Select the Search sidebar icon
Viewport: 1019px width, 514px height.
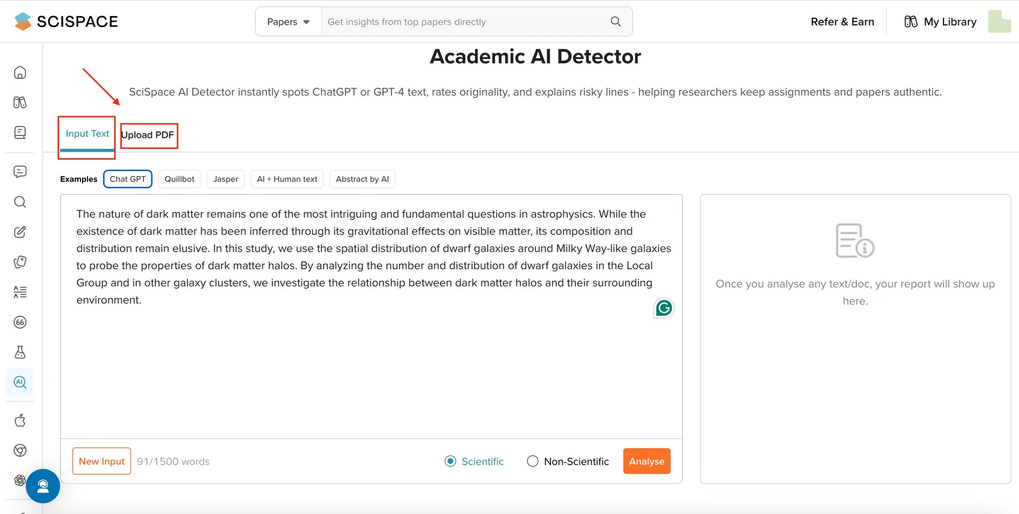tap(19, 202)
